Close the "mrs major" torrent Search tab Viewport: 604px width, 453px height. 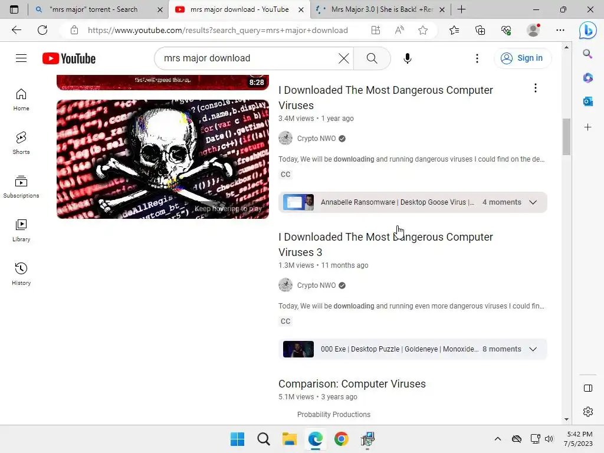[x=160, y=9]
